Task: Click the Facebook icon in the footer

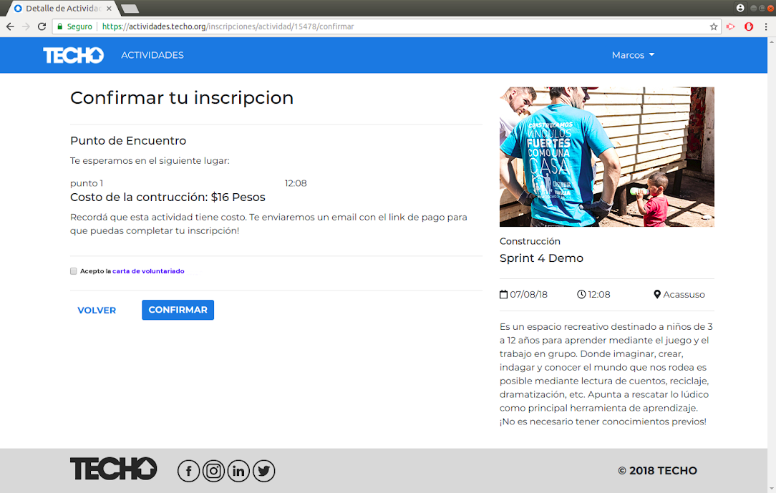Action: point(188,471)
